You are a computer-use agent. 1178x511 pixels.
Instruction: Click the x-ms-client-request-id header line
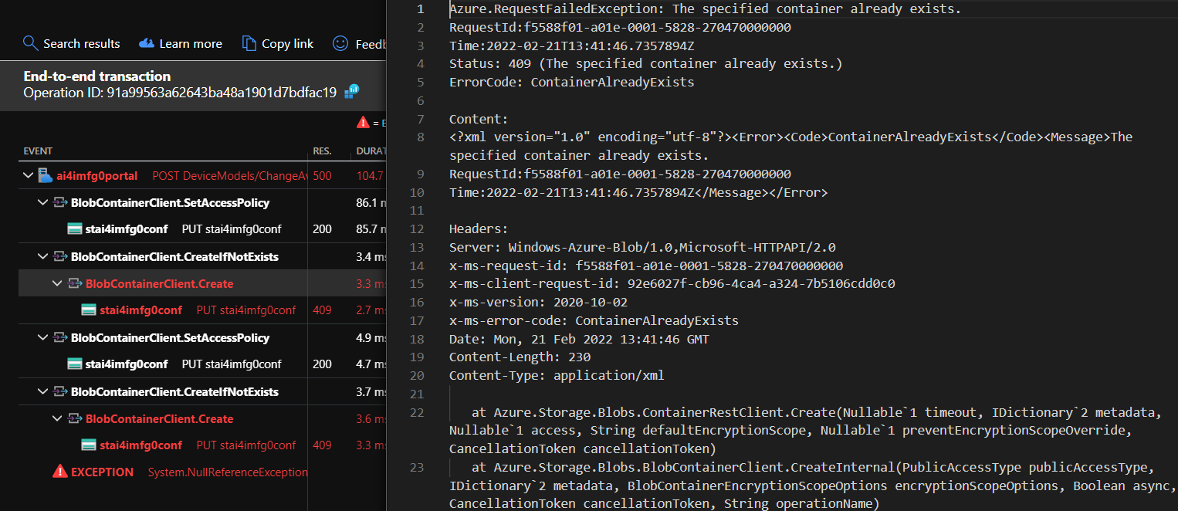click(x=672, y=283)
